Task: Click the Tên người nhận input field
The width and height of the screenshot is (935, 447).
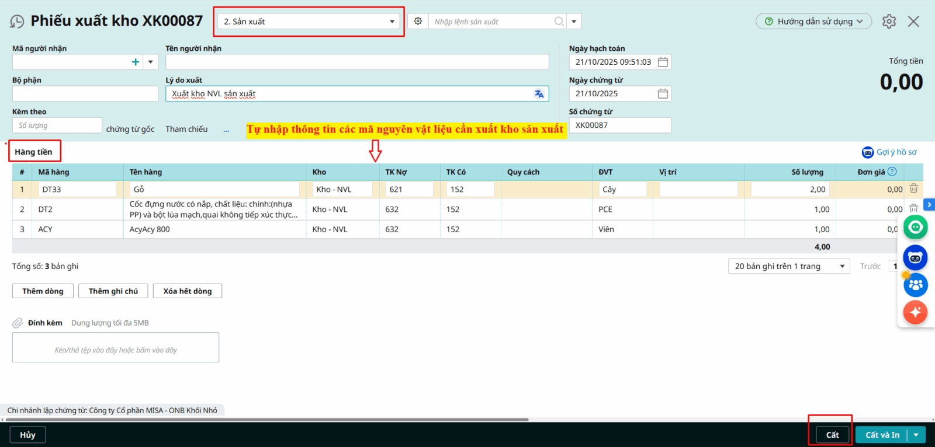Action: tap(356, 62)
